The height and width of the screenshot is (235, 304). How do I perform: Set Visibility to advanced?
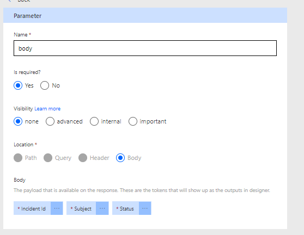coord(50,121)
